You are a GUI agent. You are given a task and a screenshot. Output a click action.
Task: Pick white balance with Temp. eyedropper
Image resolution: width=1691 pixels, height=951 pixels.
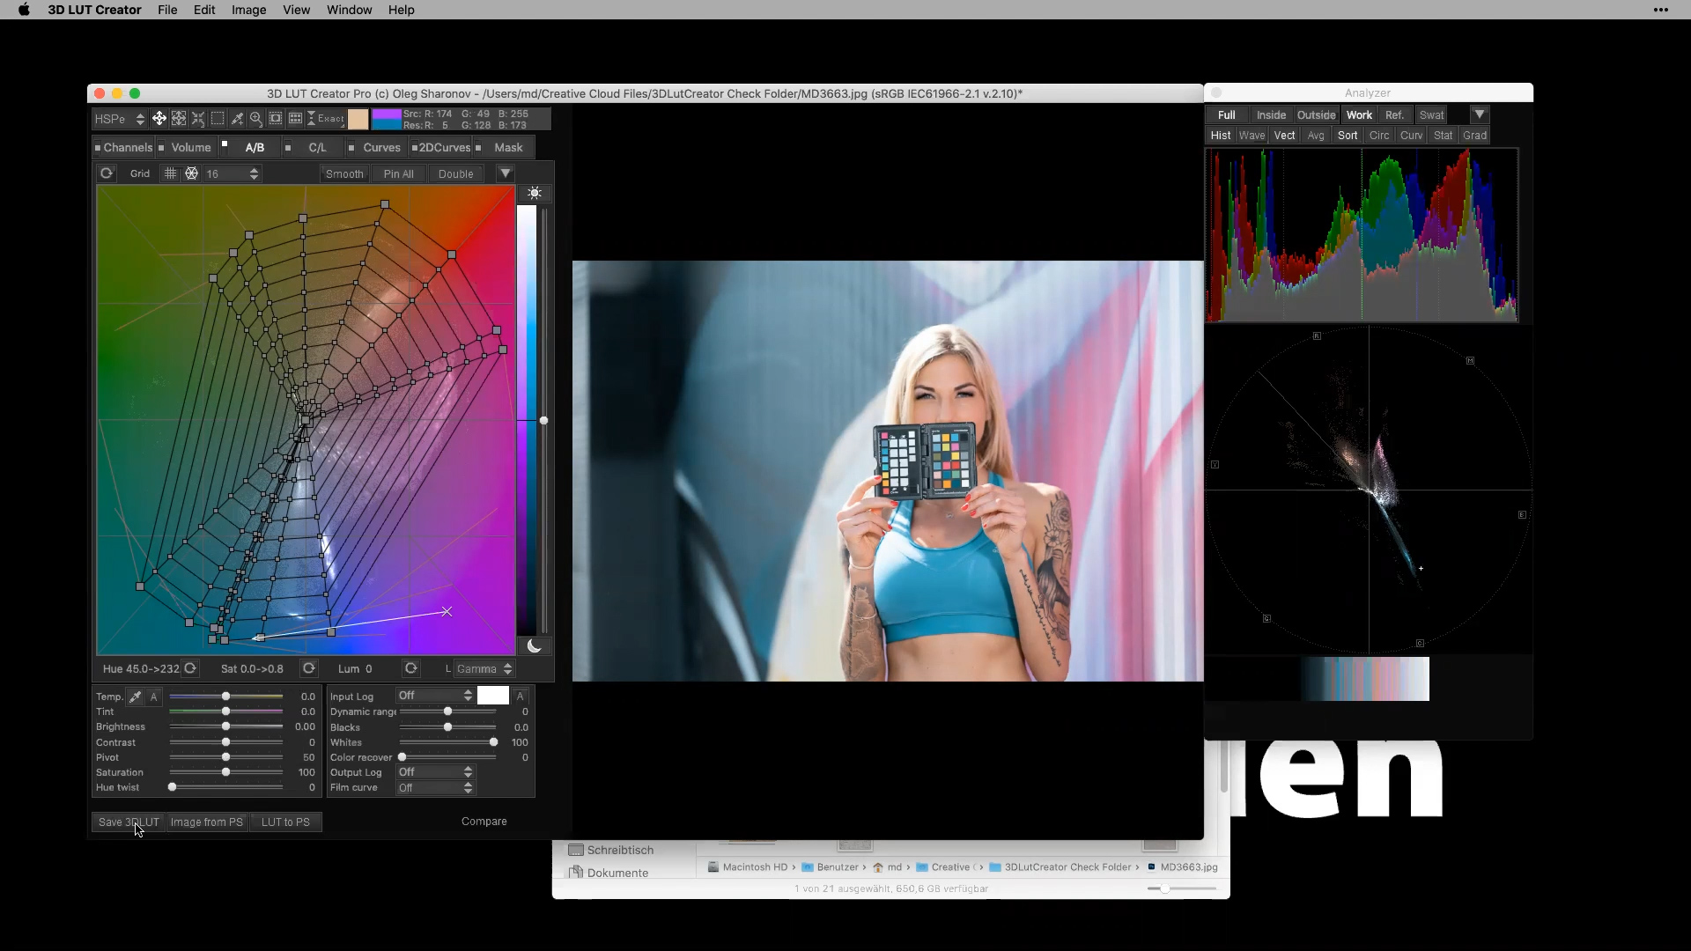136,697
